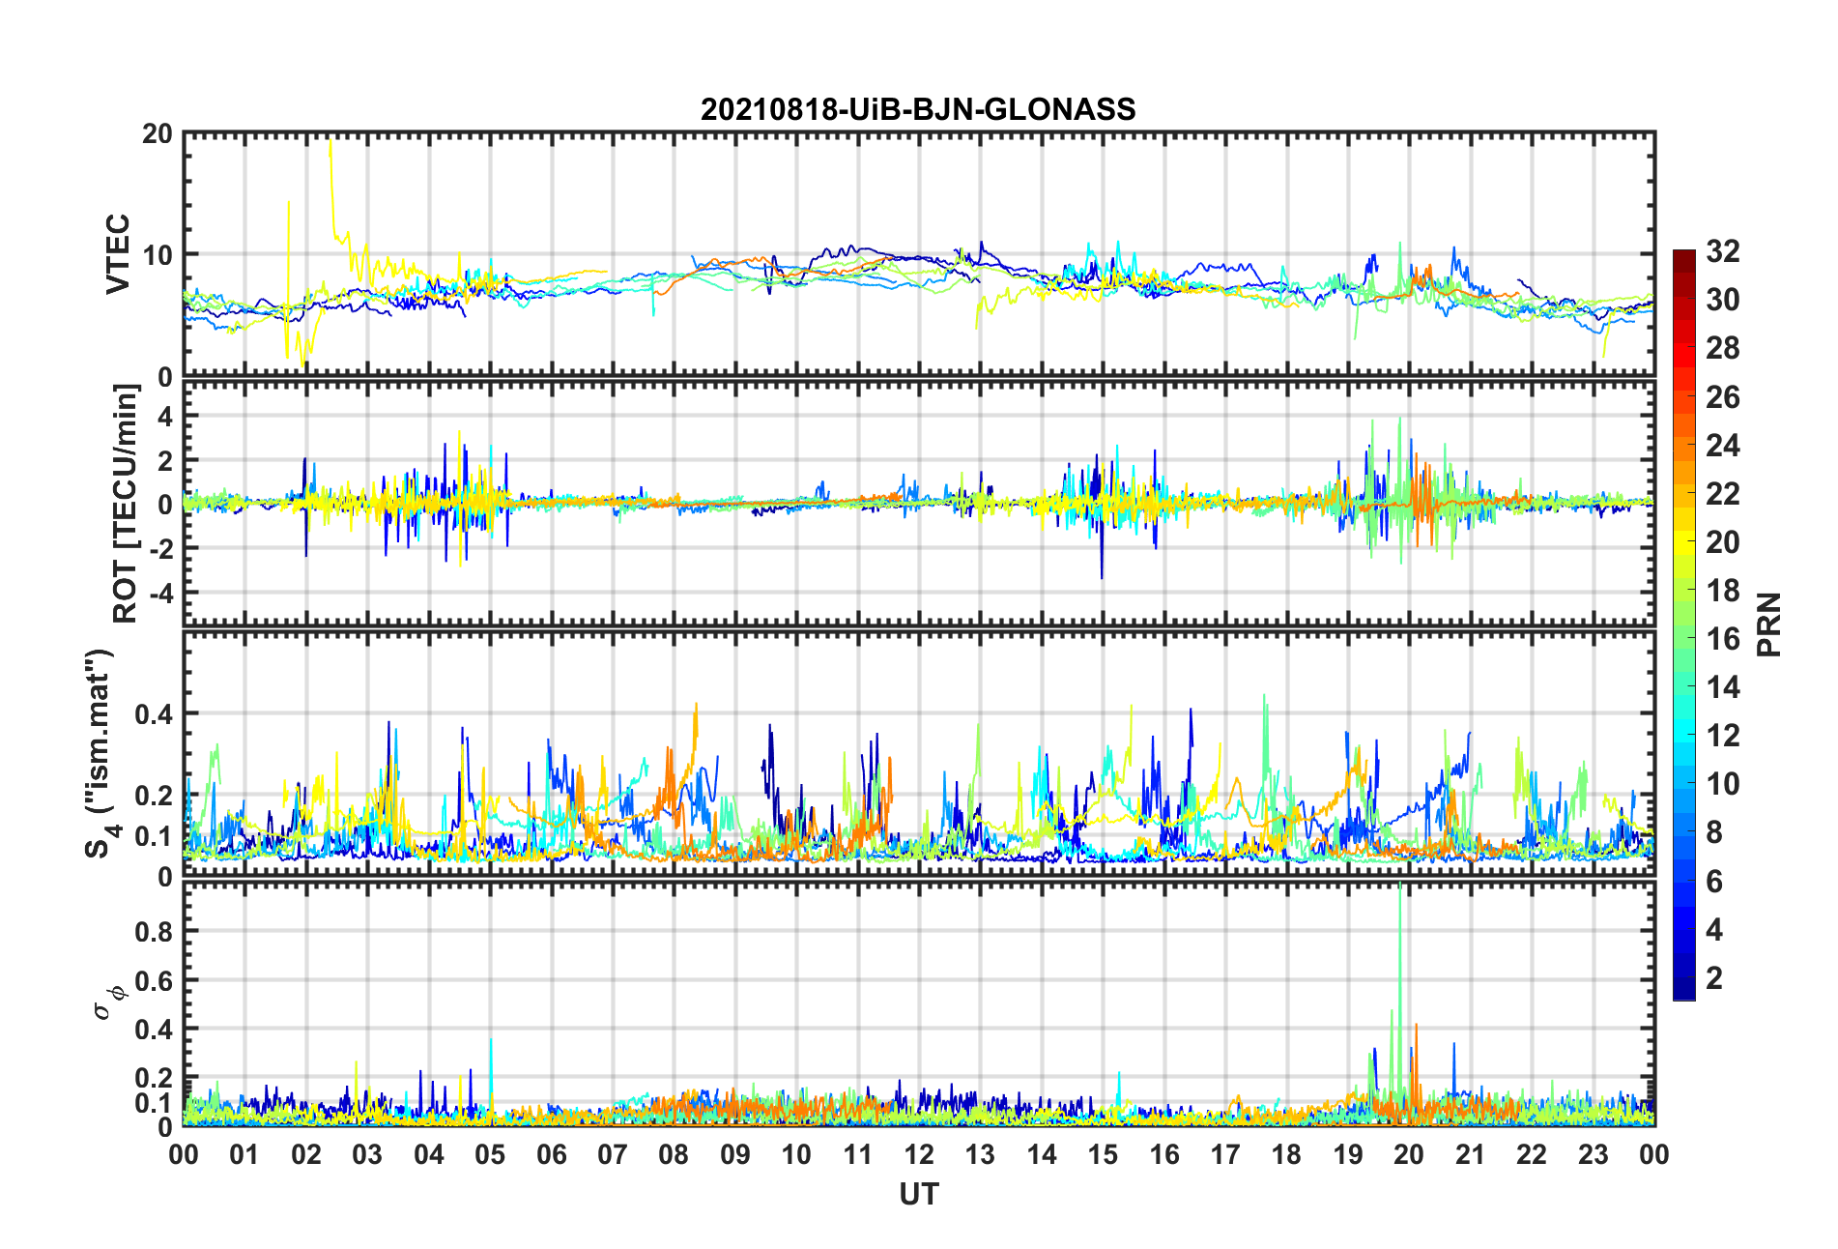The height and width of the screenshot is (1249, 1838).
Task: Click the x-axis tick label 20
Action: (x=1409, y=1154)
